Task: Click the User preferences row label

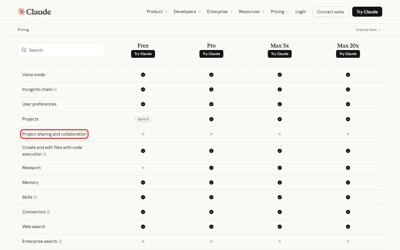Action: pyautogui.click(x=39, y=104)
